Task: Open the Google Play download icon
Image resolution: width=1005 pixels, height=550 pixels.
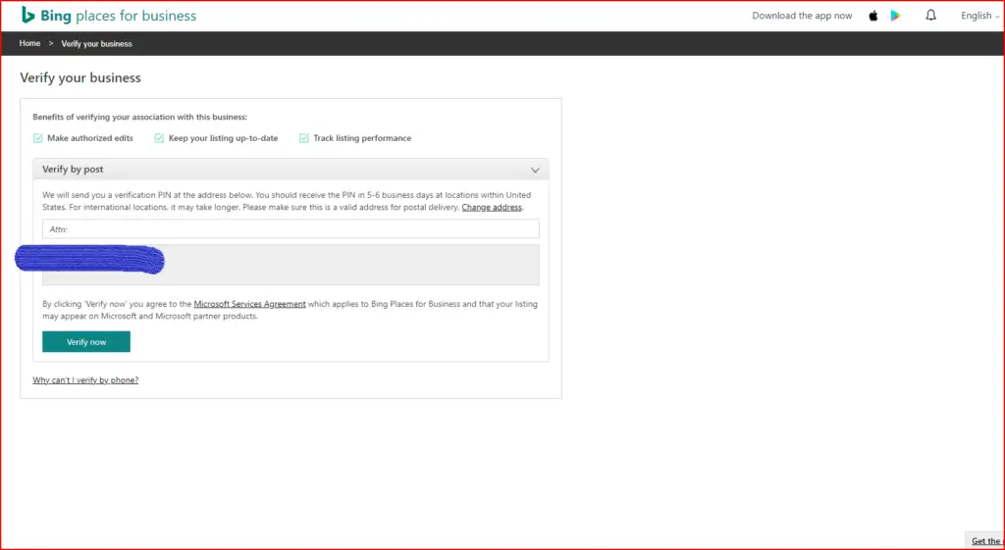Action: (x=895, y=16)
